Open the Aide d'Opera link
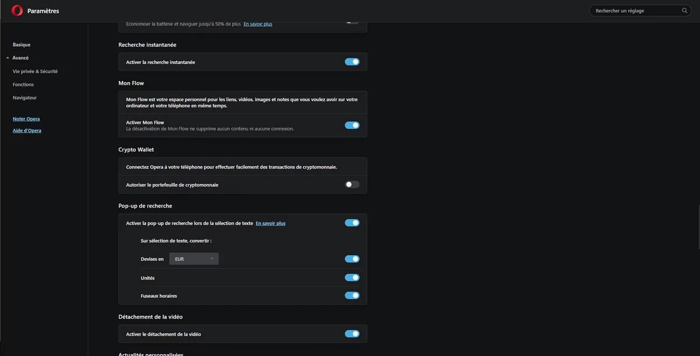Viewport: 700px width, 356px height. pyautogui.click(x=27, y=131)
